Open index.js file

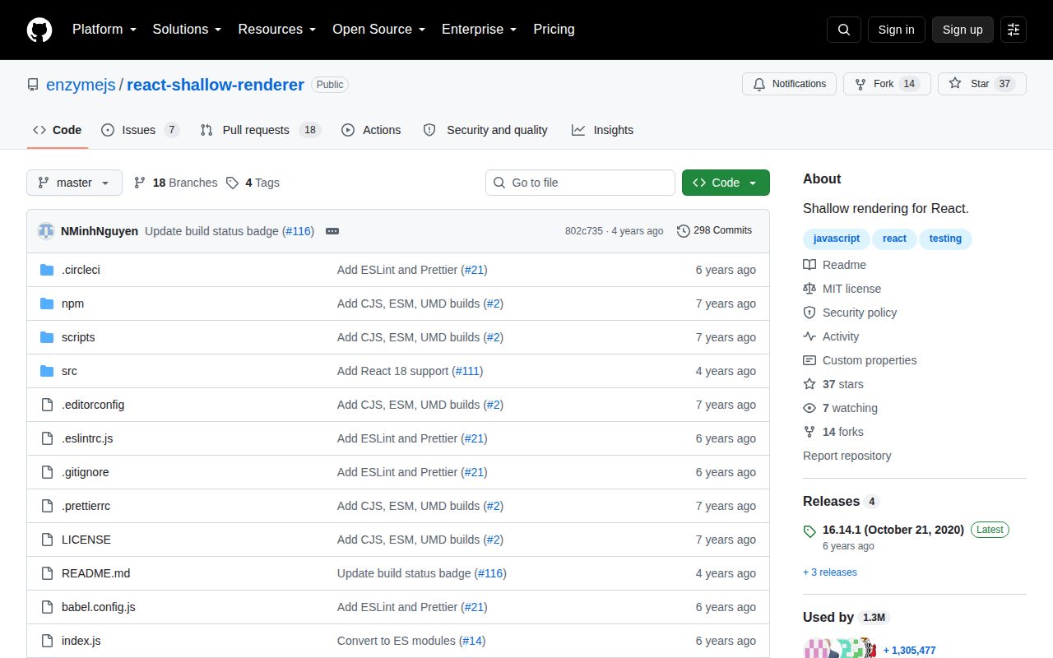[81, 641]
